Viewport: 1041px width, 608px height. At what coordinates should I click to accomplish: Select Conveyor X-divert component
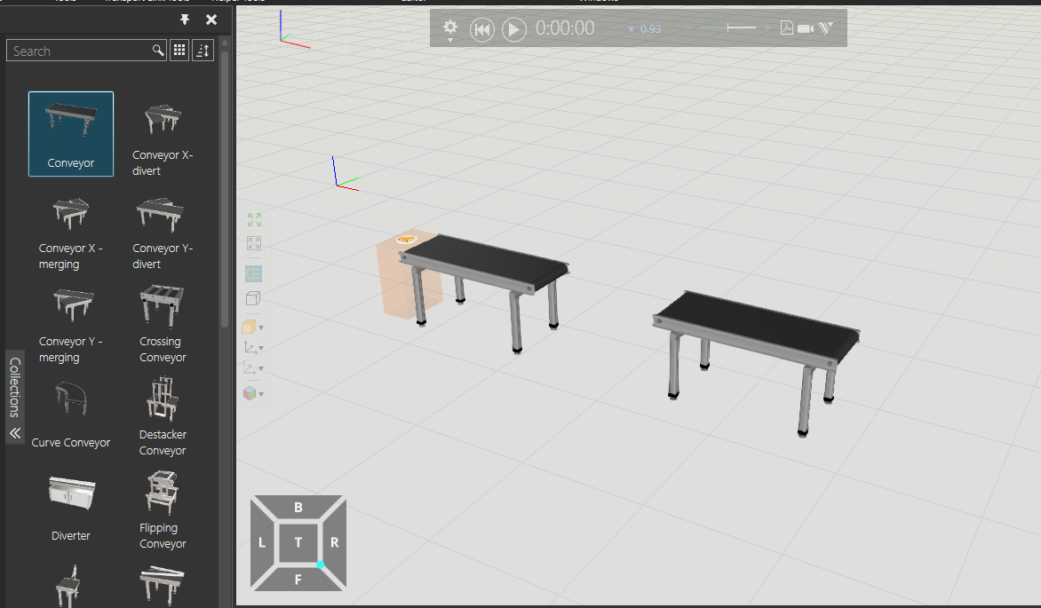(163, 138)
